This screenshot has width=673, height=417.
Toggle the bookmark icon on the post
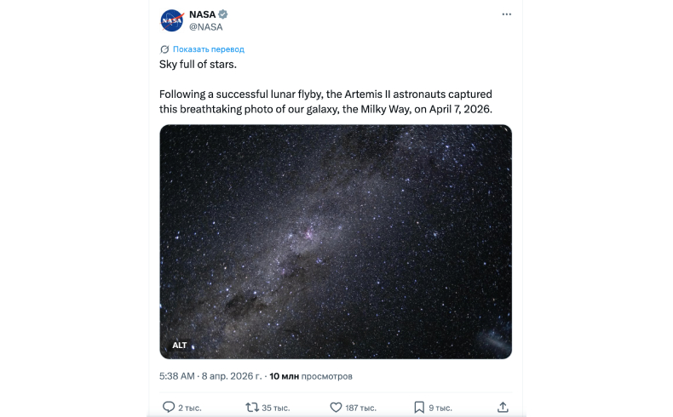click(419, 407)
